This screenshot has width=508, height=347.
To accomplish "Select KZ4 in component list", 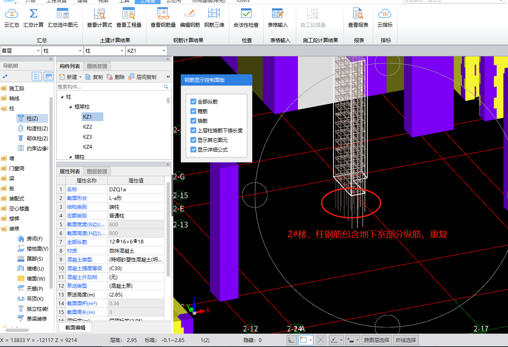I will 87,147.
